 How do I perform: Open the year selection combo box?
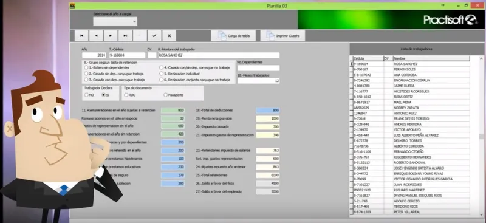115,21
